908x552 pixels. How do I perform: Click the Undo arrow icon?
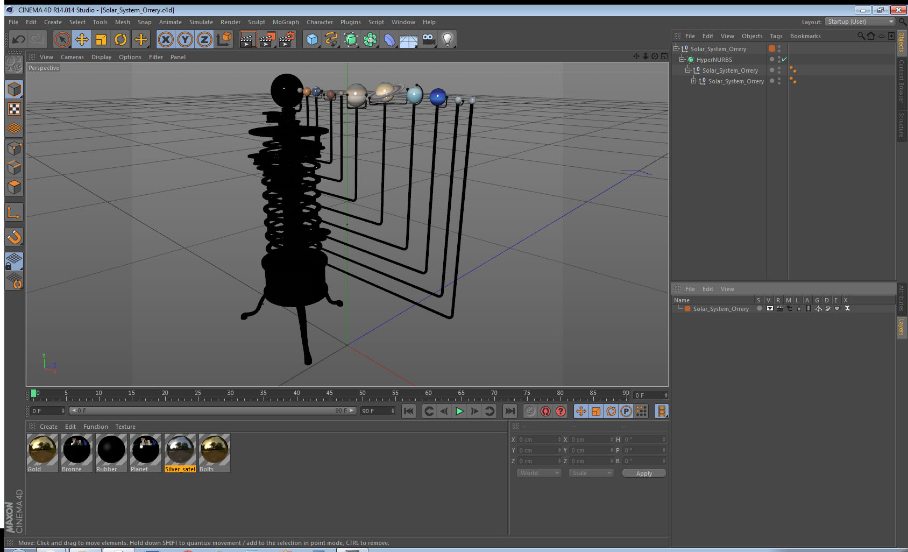[19, 39]
